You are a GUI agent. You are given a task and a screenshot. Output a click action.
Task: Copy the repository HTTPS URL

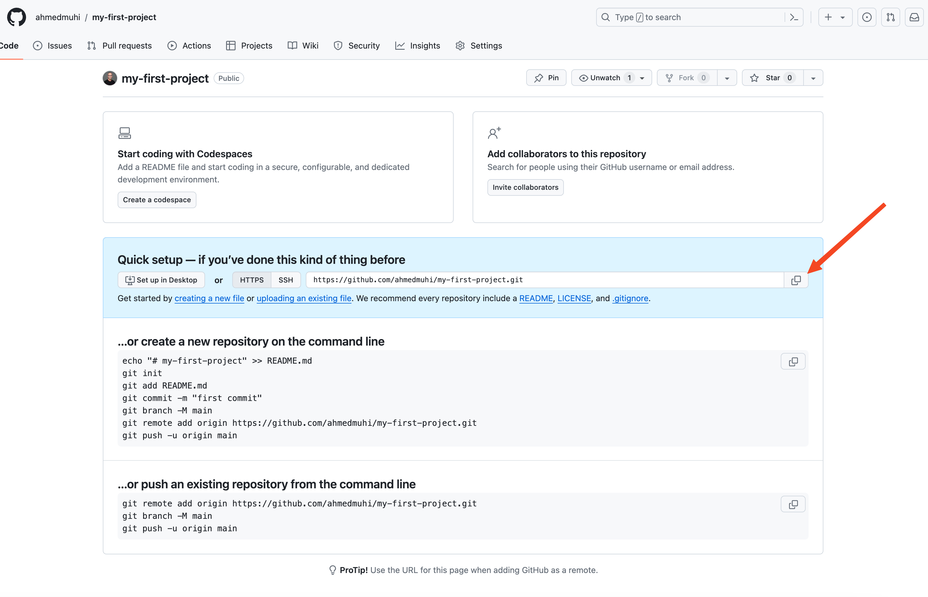pos(796,280)
